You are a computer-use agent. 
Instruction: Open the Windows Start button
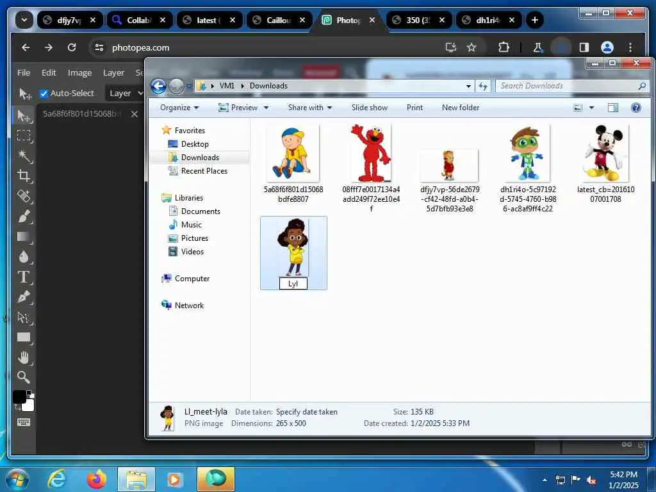point(17,480)
